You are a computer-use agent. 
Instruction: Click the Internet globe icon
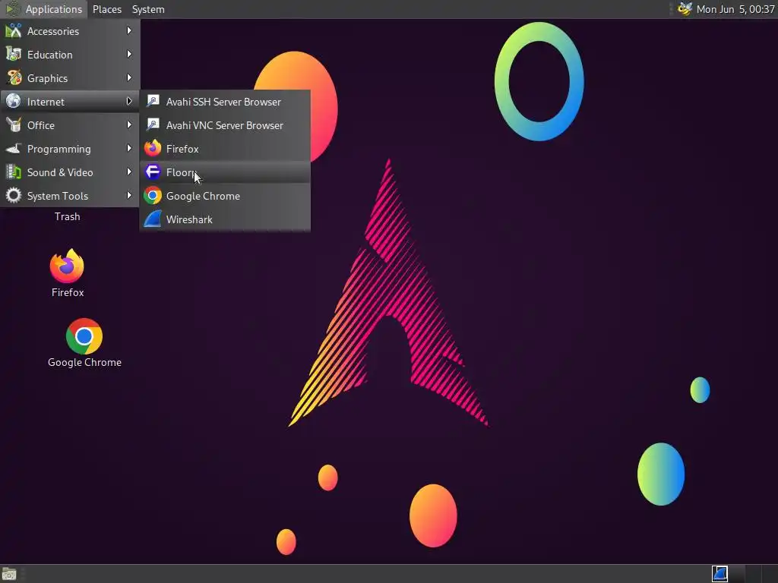click(x=14, y=101)
